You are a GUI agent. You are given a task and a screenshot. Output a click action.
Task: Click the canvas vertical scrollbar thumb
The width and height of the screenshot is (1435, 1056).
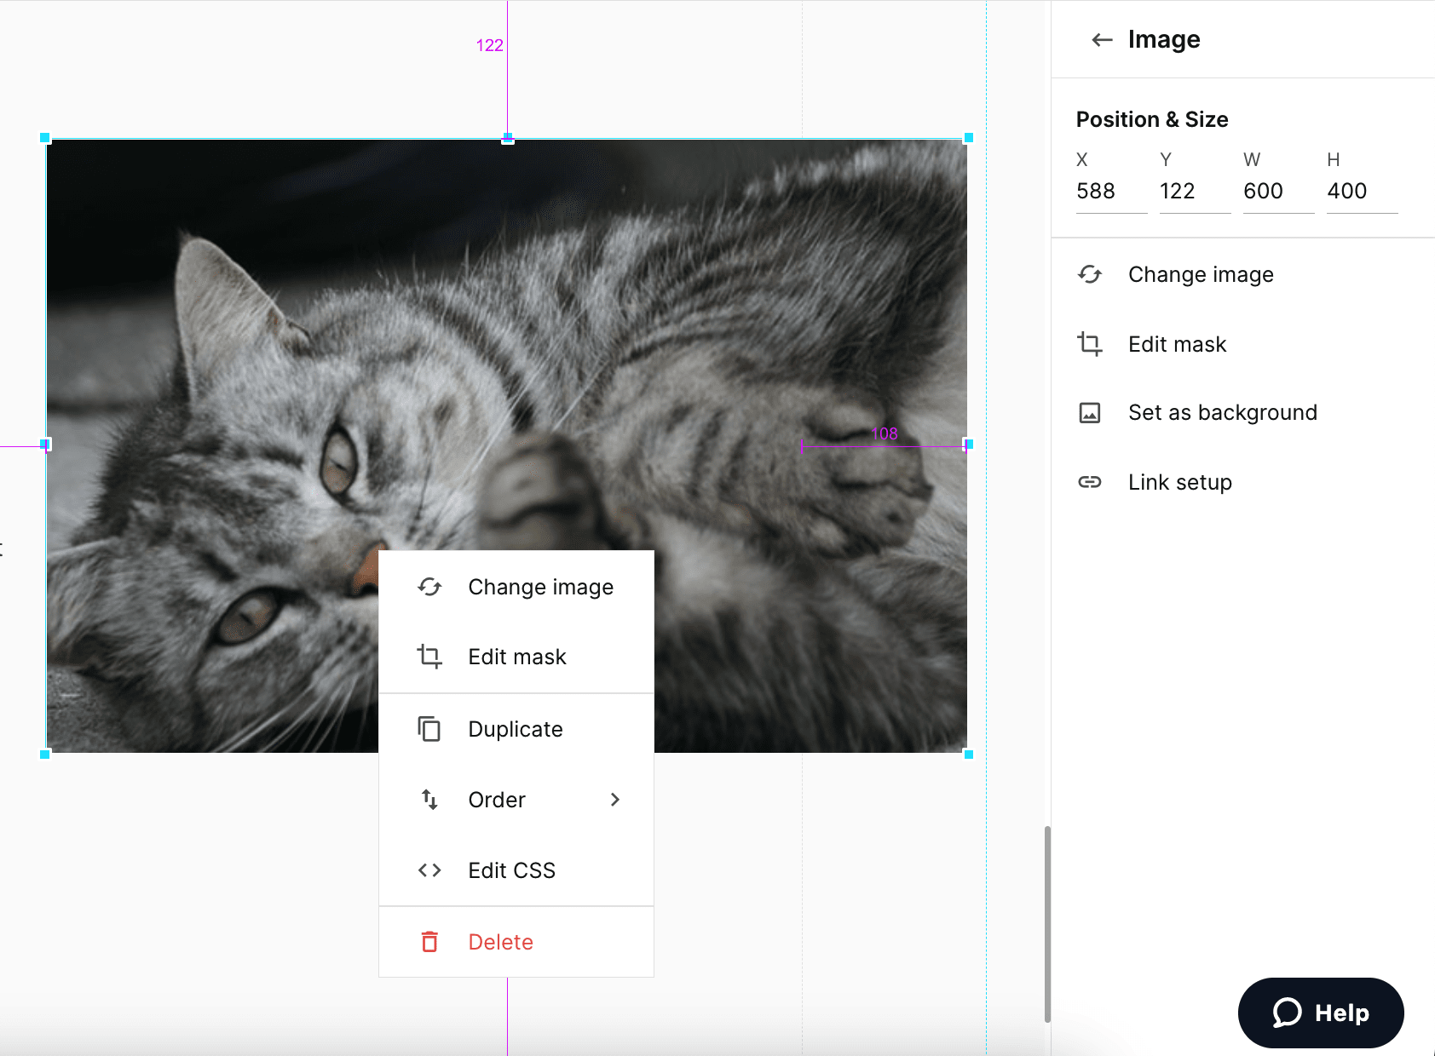pyautogui.click(x=1047, y=923)
